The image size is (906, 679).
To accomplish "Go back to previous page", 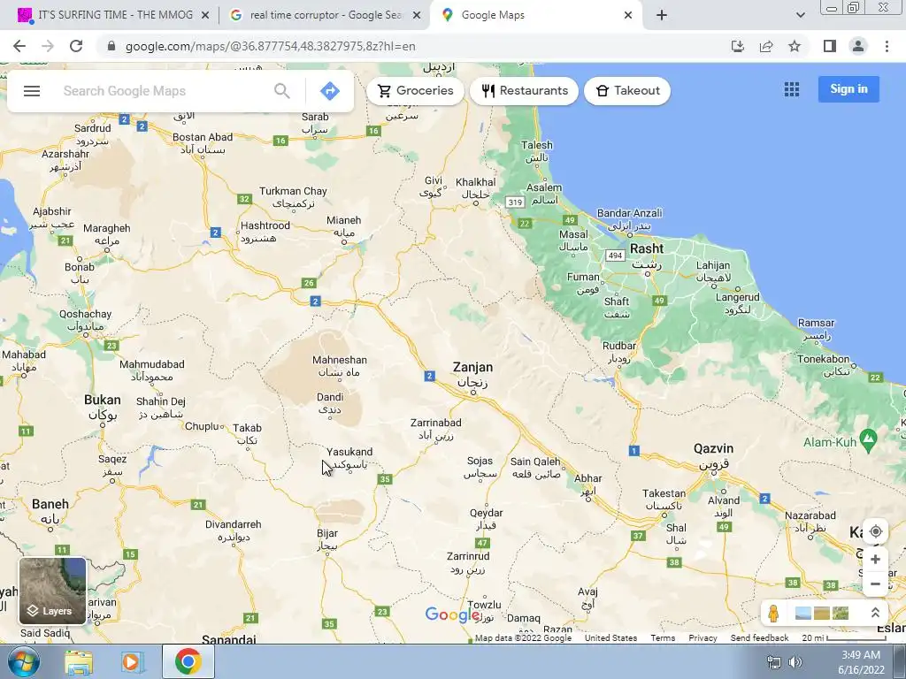I will coord(19,46).
